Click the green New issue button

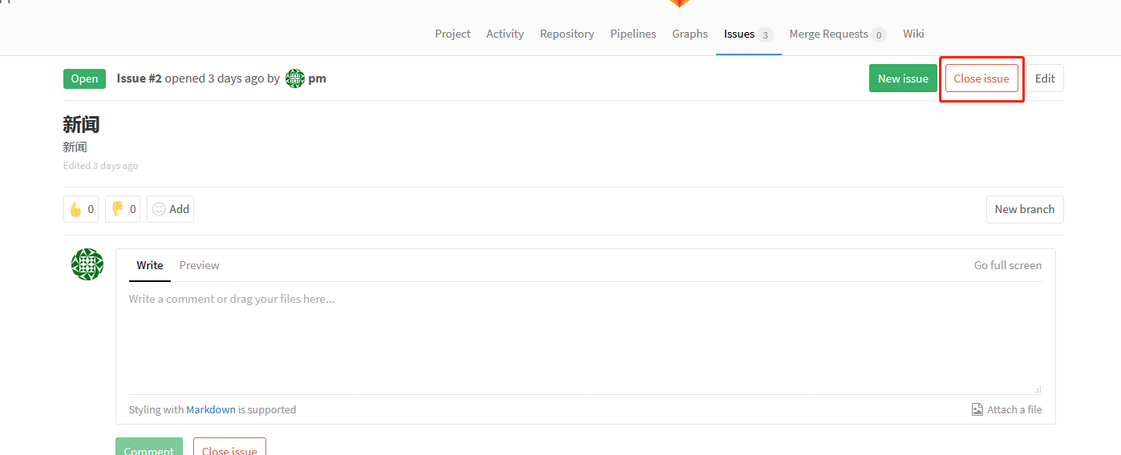(x=903, y=79)
